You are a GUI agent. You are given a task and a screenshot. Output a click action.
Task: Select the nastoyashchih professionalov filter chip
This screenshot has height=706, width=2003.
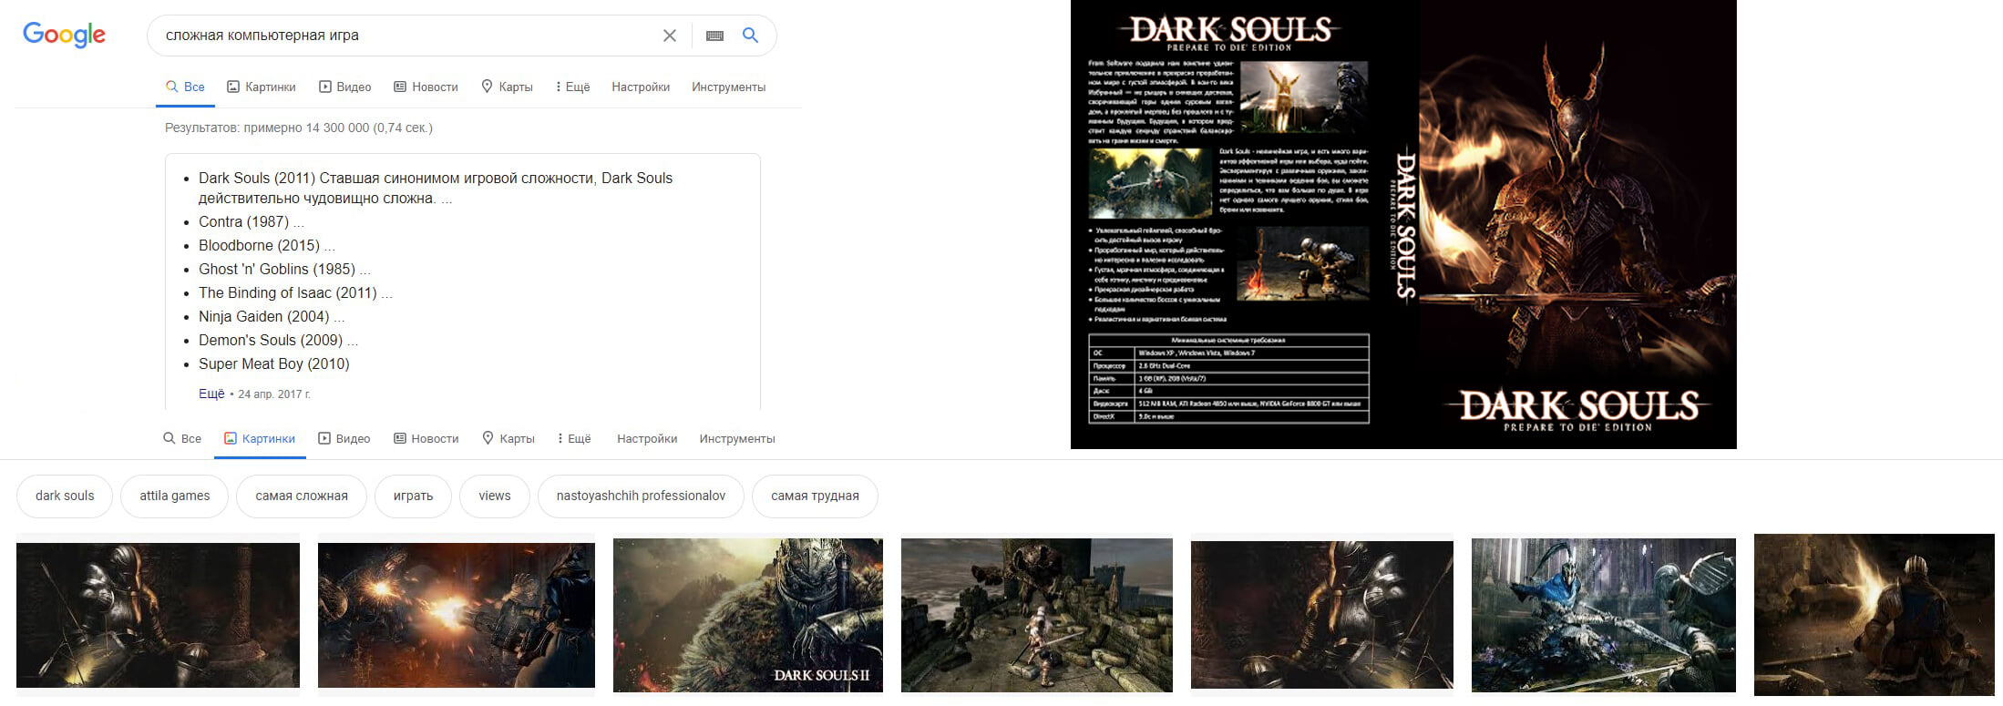point(641,496)
